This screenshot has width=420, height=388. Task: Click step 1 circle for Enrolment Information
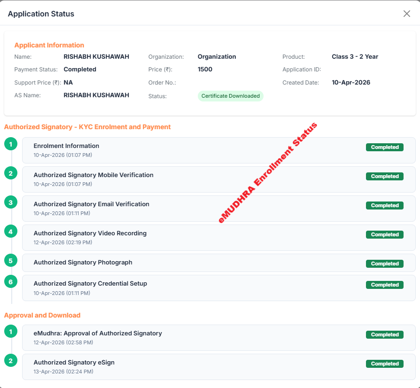[11, 144]
